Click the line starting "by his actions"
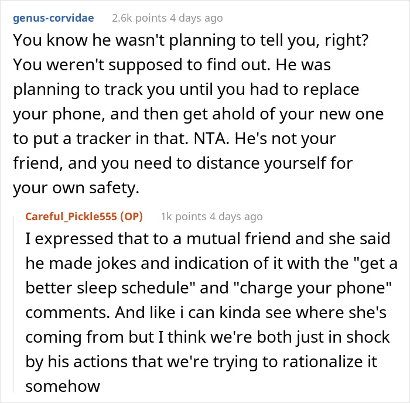 (201, 361)
